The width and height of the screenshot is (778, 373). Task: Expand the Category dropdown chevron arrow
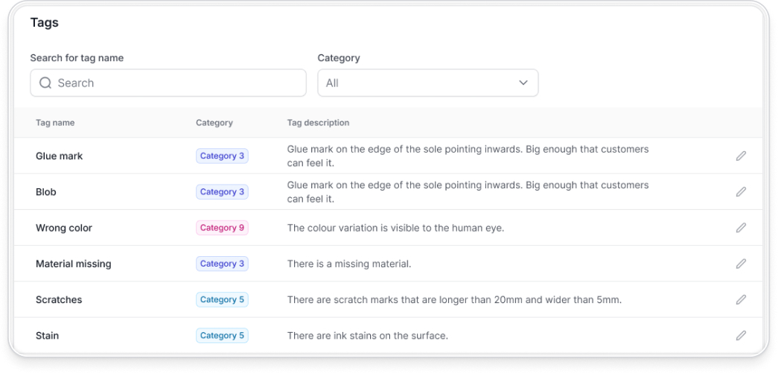pyautogui.click(x=523, y=83)
